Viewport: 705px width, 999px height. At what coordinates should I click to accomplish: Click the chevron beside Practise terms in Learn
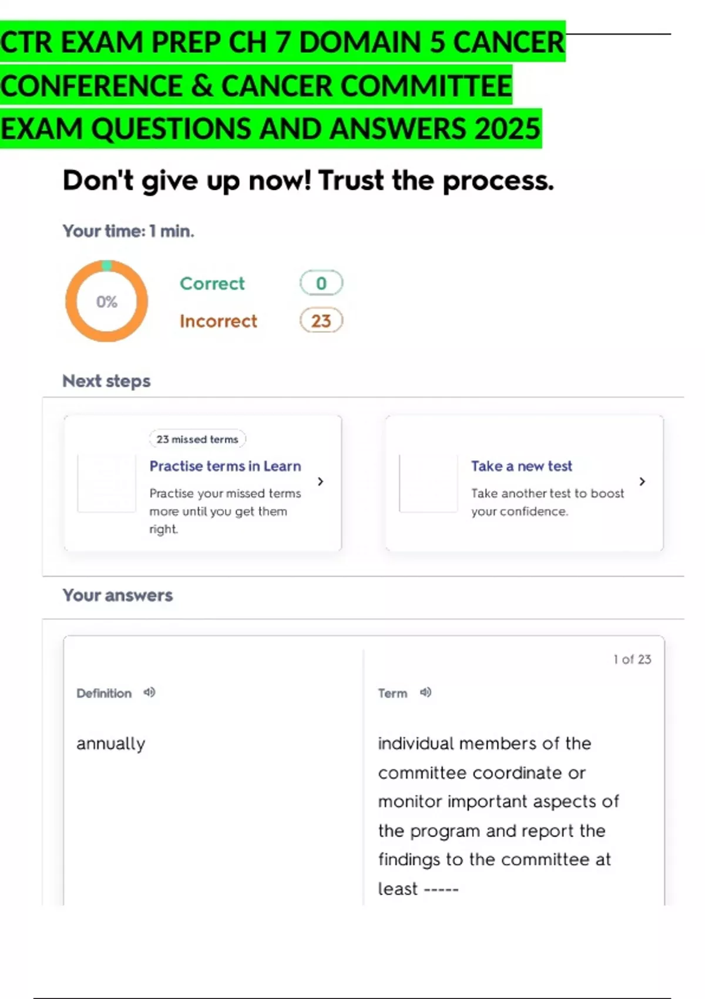click(320, 481)
